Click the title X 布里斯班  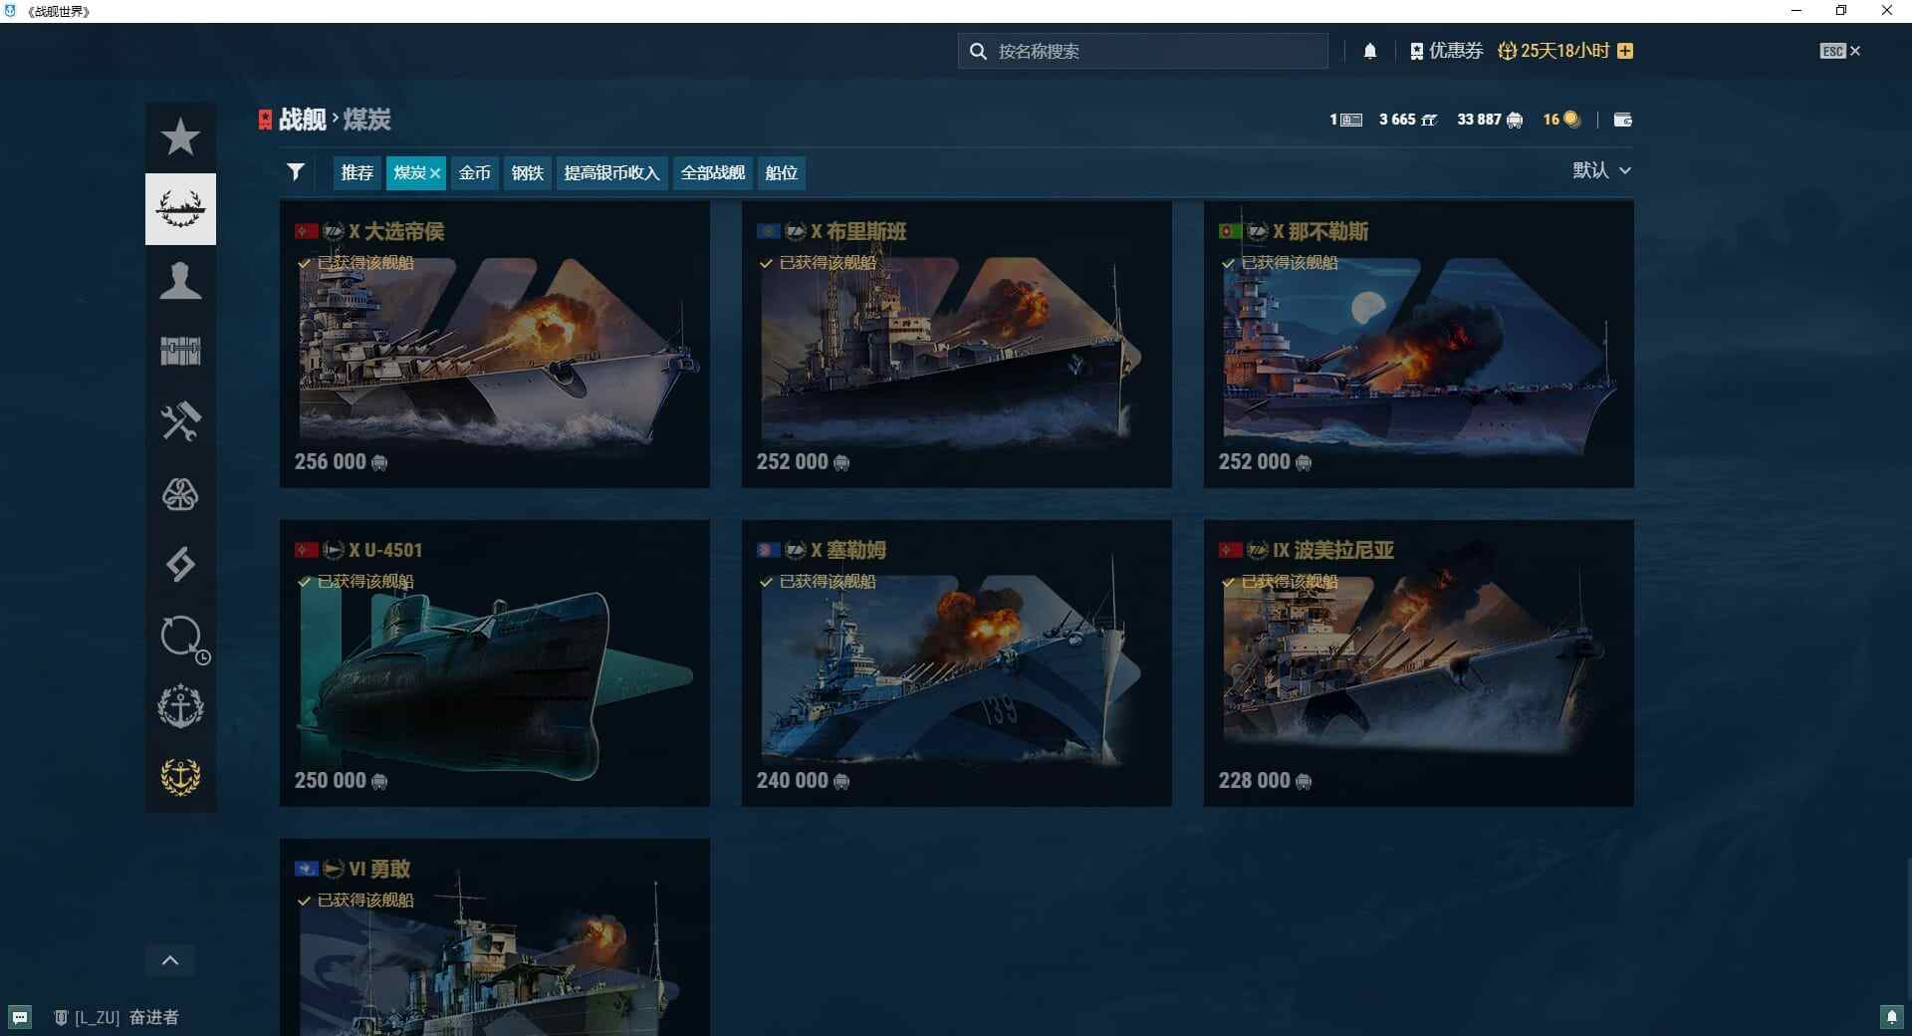pos(858,231)
